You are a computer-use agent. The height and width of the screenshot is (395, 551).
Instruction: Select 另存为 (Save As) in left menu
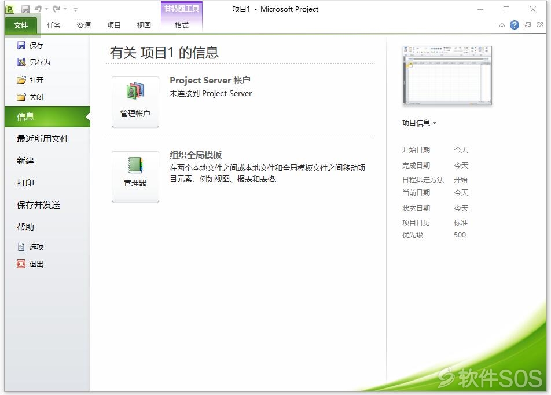[34, 62]
